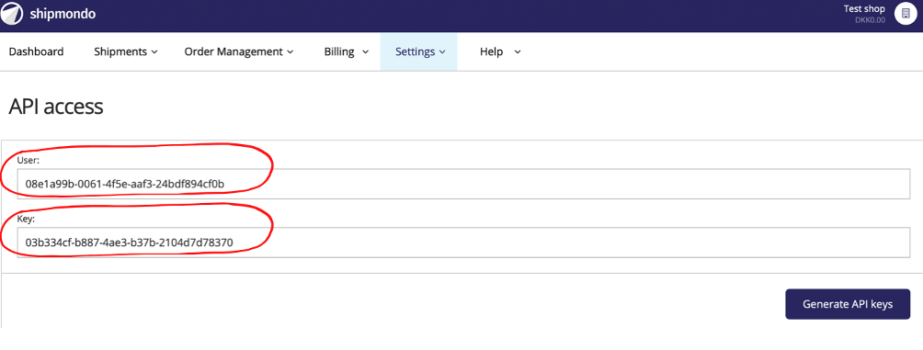Click the Generate API keys button
Viewport: 923px width, 350px height.
pos(848,304)
